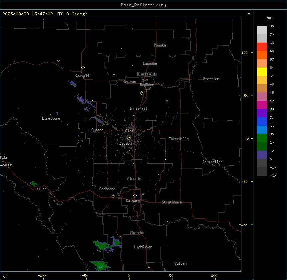Image resolution: width=287 pixels, height=280 pixels.
Task: Click the Didsbury label
Action: (x=128, y=143)
